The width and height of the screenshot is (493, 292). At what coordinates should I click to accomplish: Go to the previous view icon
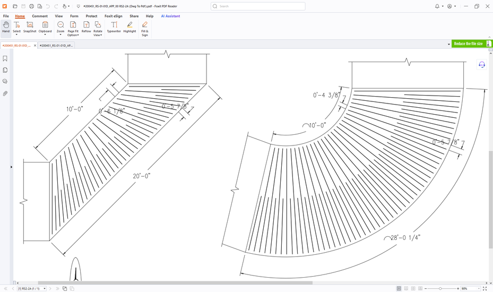pyautogui.click(x=64, y=288)
